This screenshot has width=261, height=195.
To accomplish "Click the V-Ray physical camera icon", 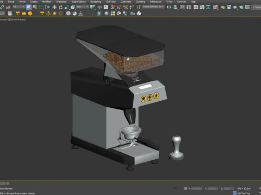I will point(10,14).
